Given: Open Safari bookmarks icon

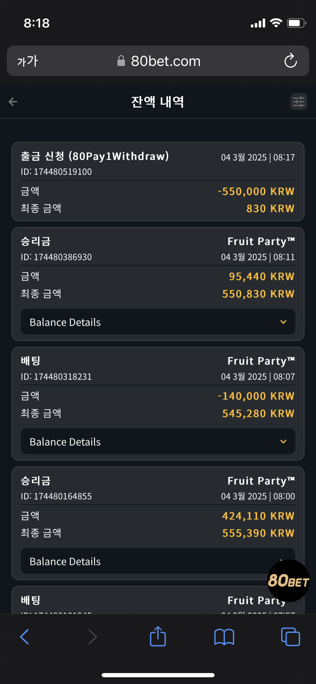Looking at the screenshot, I should tap(224, 637).
